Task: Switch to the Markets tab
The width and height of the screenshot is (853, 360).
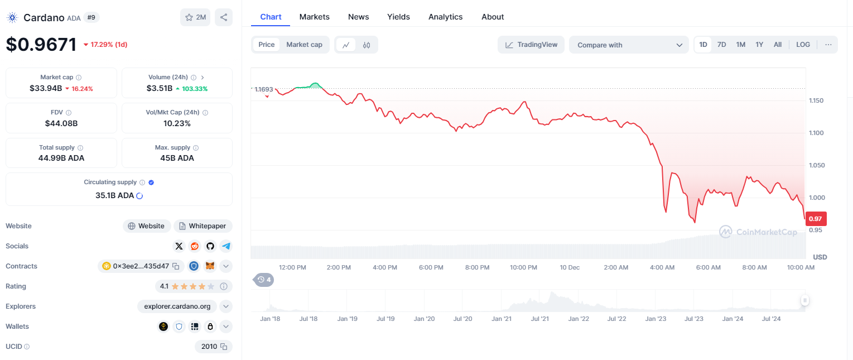Action: coord(314,17)
